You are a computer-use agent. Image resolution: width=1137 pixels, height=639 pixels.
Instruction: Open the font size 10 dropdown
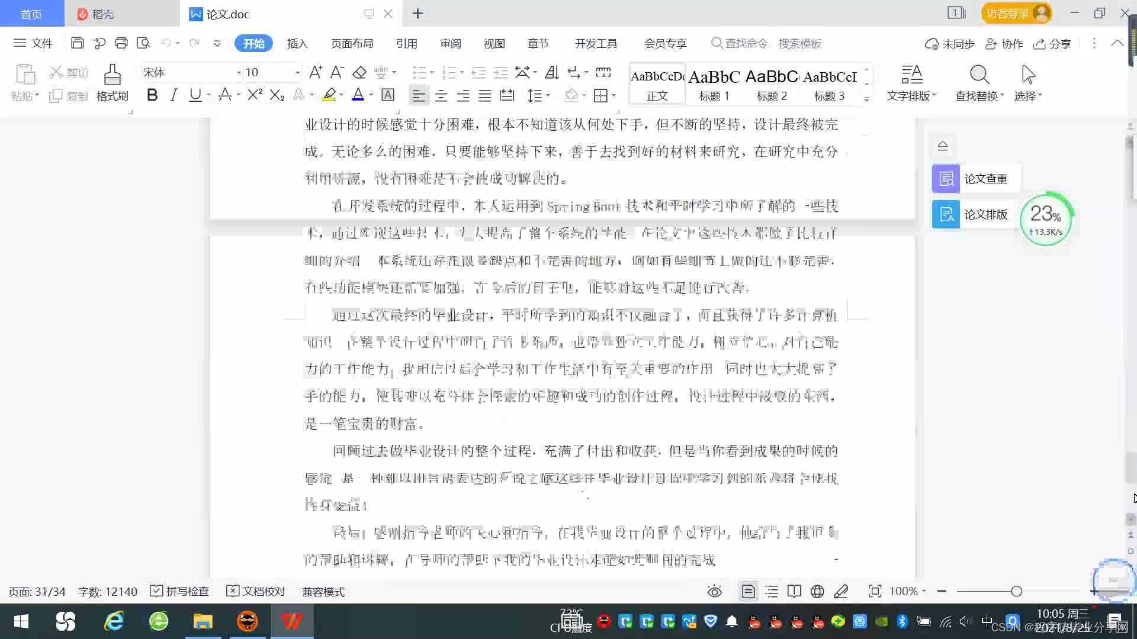click(x=297, y=73)
